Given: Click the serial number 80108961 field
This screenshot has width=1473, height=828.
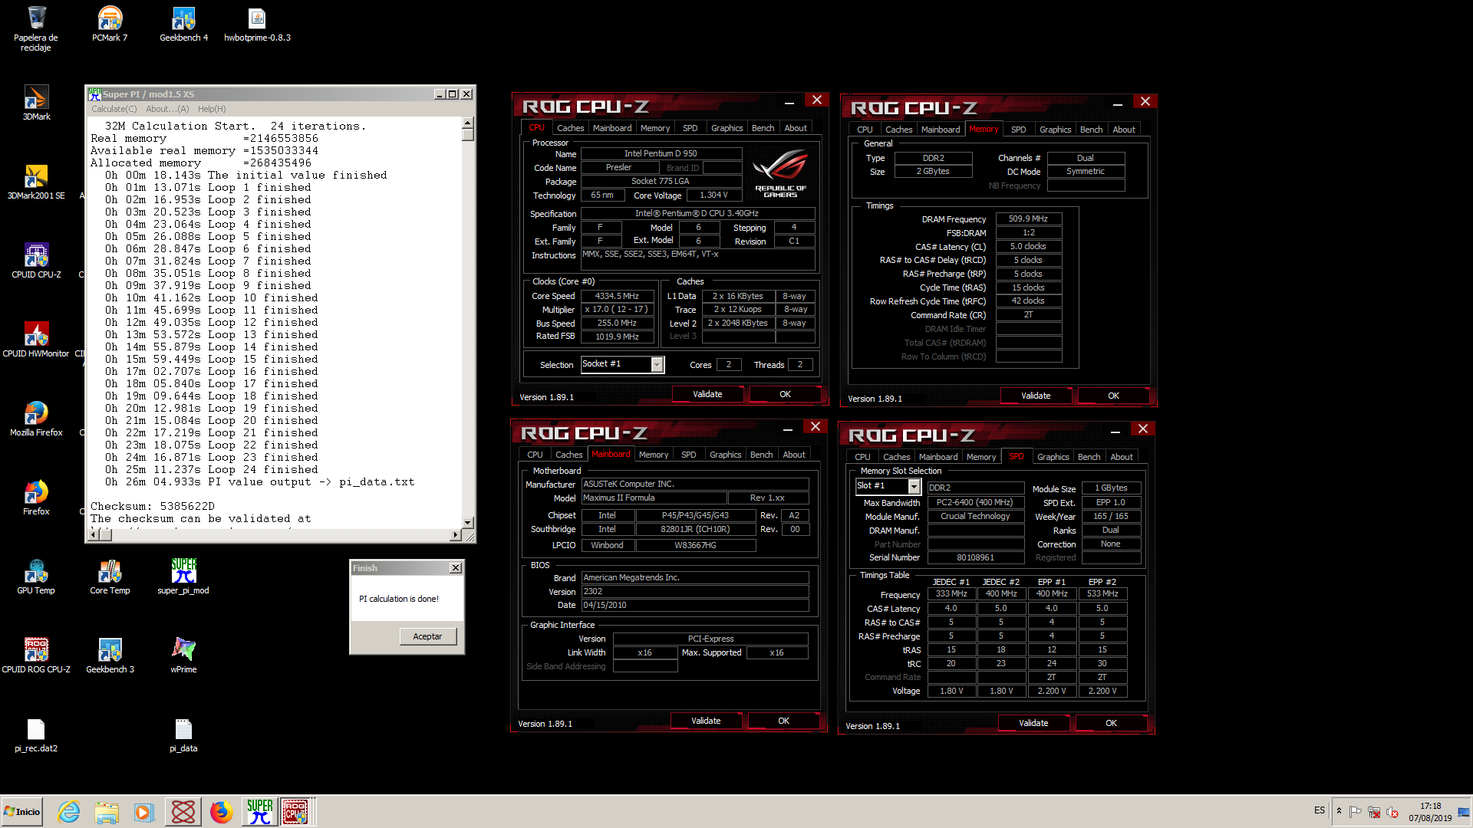Looking at the screenshot, I should point(975,557).
